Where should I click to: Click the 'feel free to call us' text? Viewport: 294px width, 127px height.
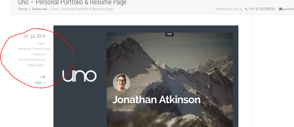(229, 9)
